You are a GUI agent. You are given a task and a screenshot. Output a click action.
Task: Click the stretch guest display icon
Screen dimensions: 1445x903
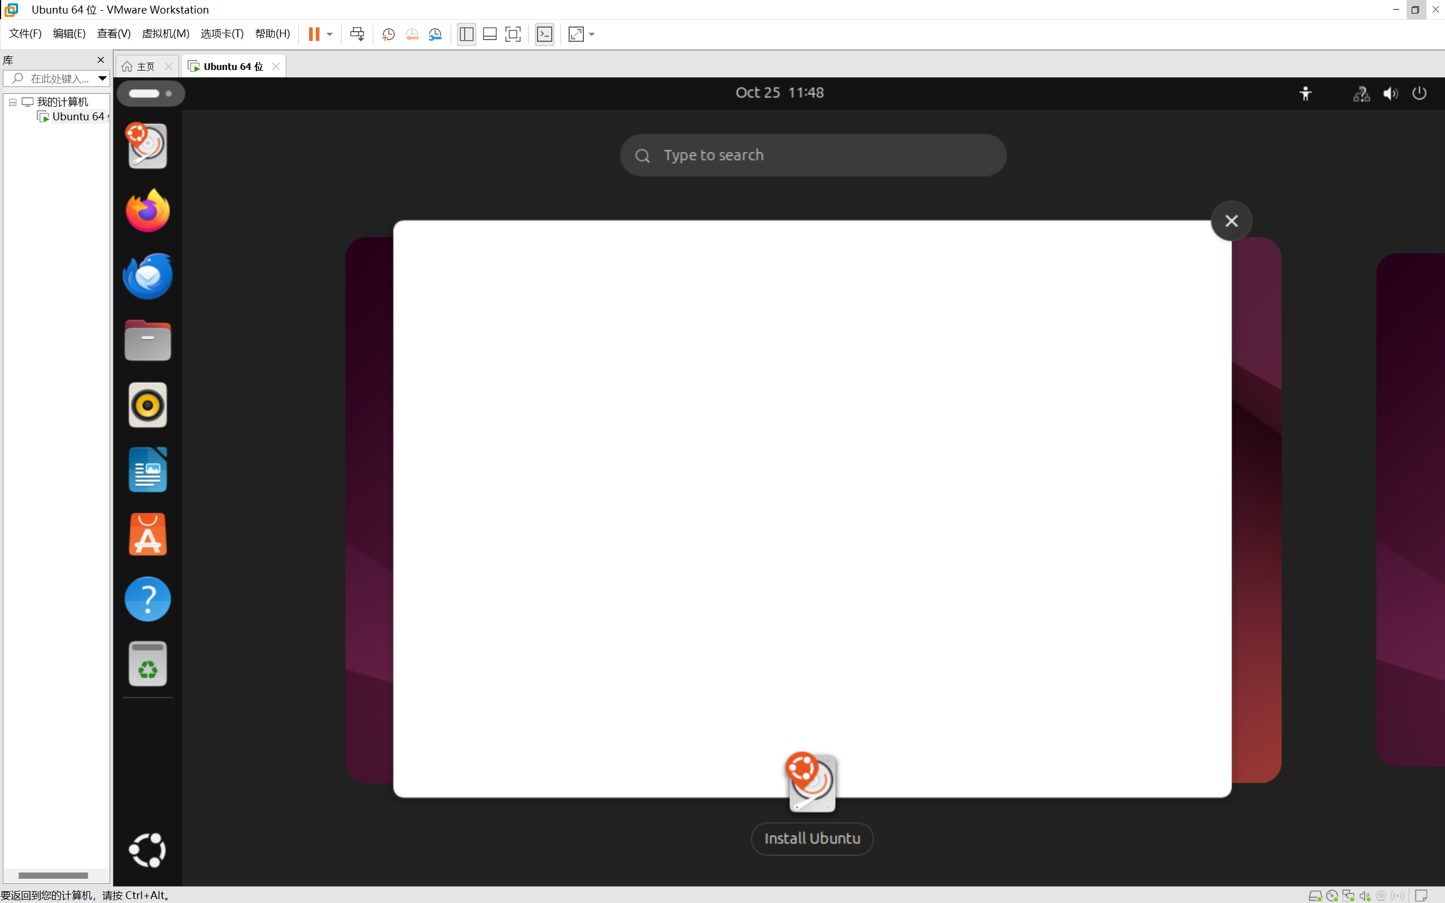(576, 34)
